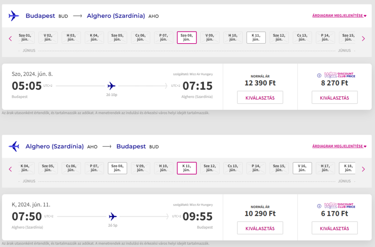Image resolution: width=375 pixels, height=247 pixels.
Task: Click the return route airplane icon
Action: (x=14, y=146)
